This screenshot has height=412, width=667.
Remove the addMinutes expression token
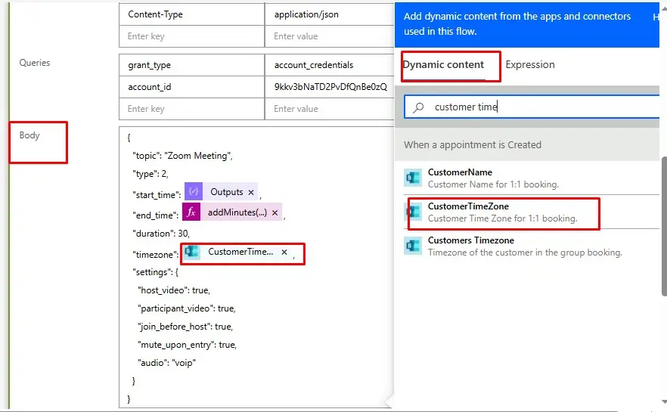[275, 213]
